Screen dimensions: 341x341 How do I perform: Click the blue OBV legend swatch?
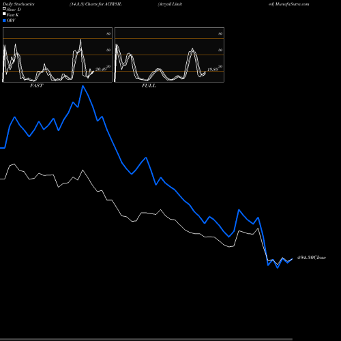pos(4,20)
